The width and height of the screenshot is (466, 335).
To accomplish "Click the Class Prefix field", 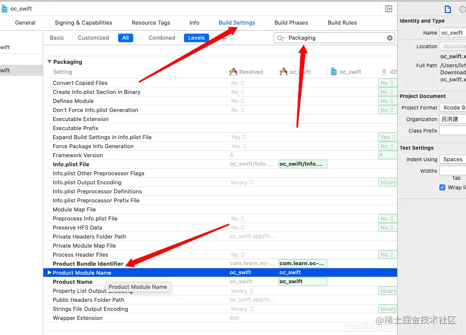I will coord(452,131).
